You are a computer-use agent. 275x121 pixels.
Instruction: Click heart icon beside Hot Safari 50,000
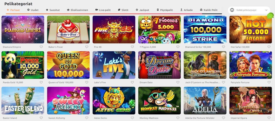pyautogui.click(x=269, y=47)
